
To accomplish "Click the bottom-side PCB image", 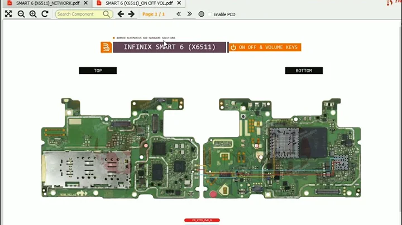I will point(282,148).
